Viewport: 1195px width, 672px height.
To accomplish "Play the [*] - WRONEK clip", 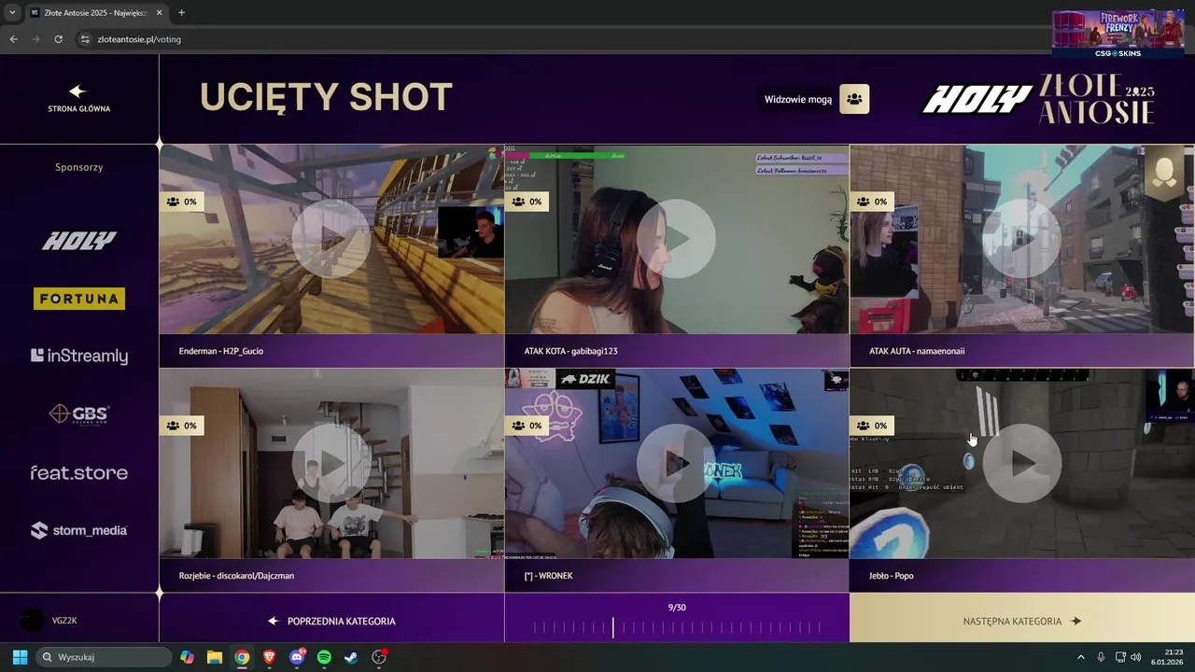I will (677, 463).
